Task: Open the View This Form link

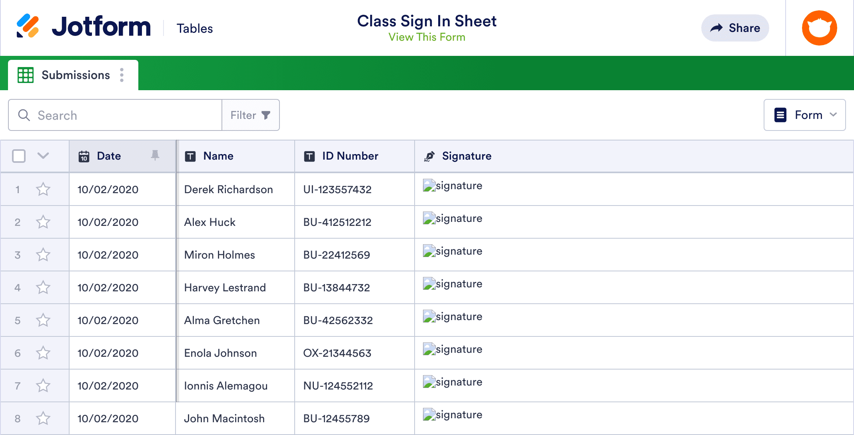Action: tap(427, 37)
